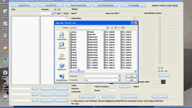192x108 pixels.
Task: Open DAEMON Tools desktop shortcut
Action: click(5, 75)
